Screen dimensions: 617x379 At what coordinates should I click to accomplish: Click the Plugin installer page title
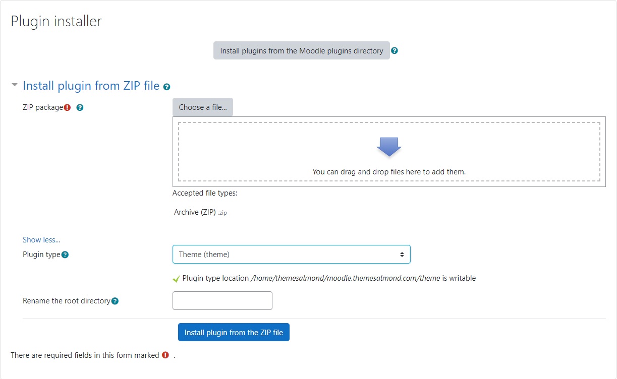coord(56,21)
